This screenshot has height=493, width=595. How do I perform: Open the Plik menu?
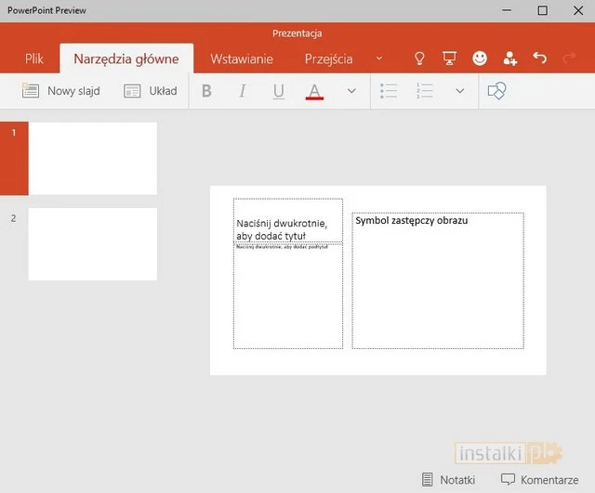(34, 58)
